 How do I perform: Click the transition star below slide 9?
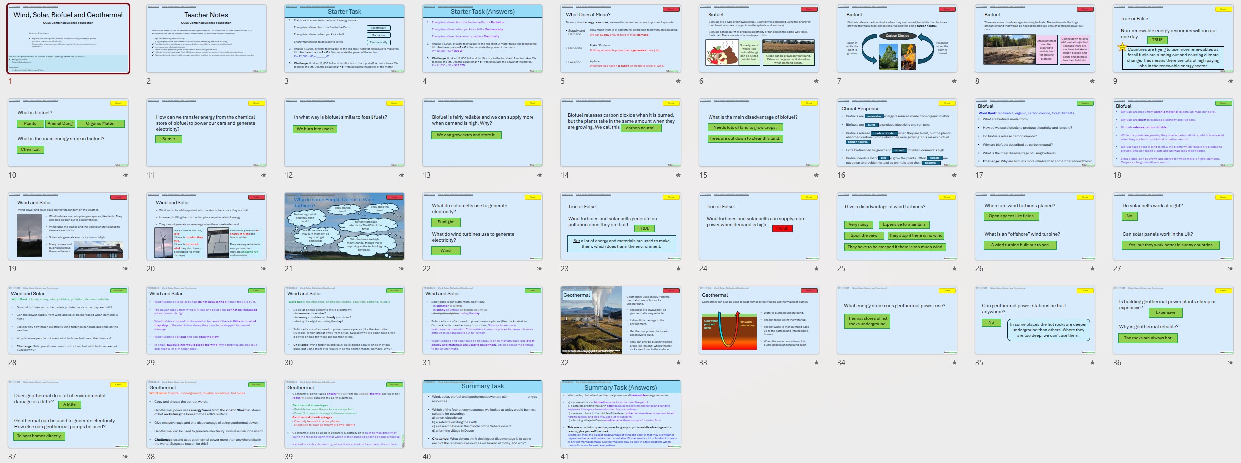coord(1230,81)
